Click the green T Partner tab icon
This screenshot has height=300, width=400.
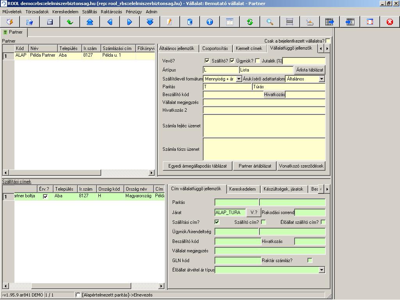click(5, 32)
